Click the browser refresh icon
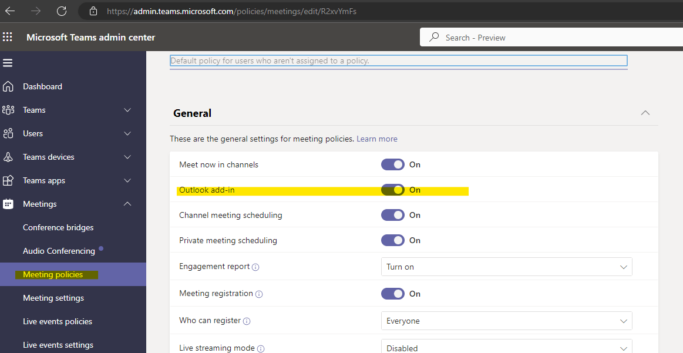This screenshot has height=353, width=683. point(61,11)
